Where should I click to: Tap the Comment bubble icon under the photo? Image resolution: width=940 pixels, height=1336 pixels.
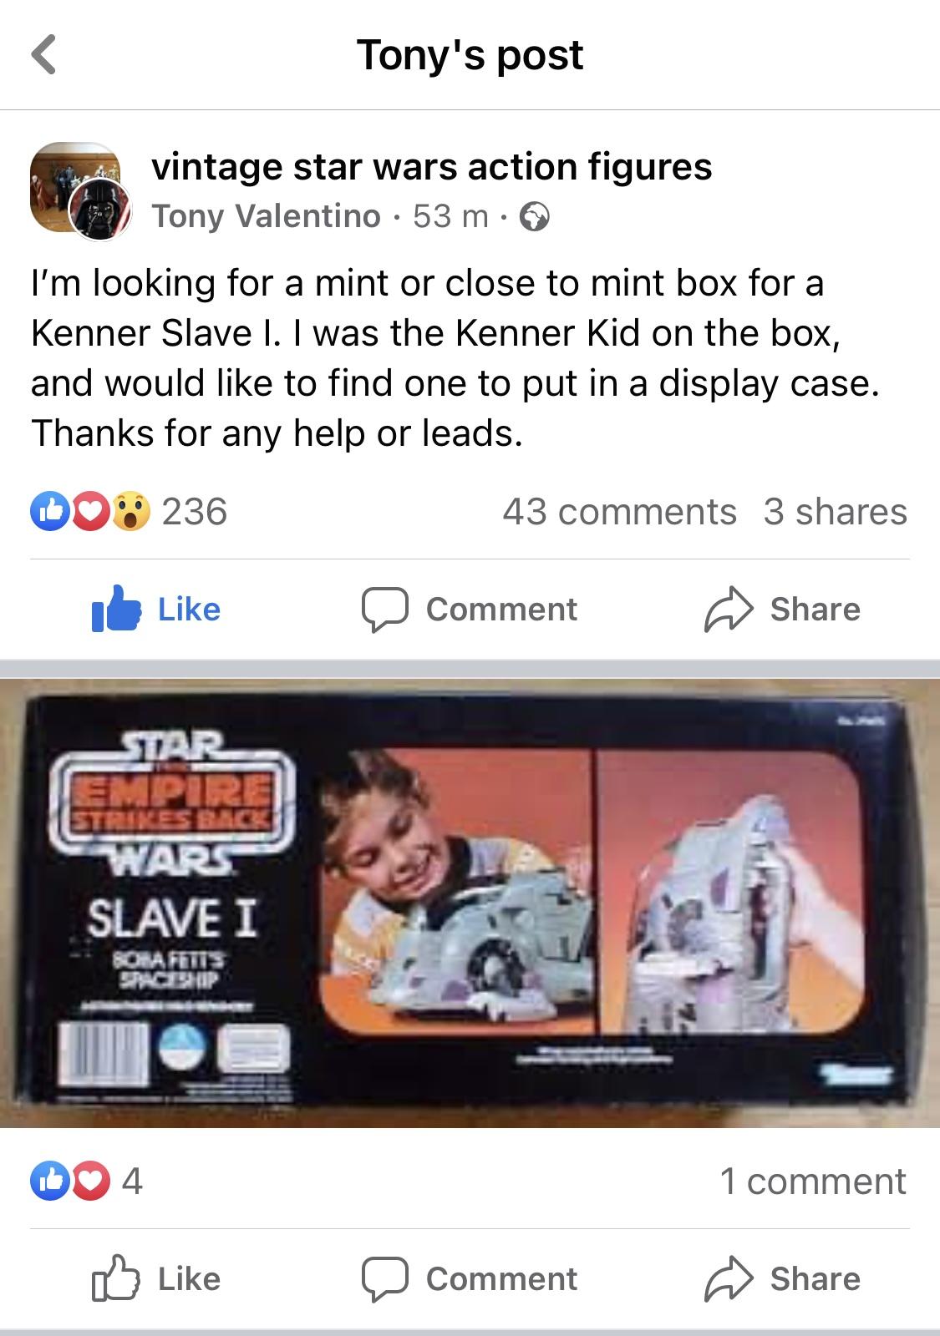(384, 1278)
